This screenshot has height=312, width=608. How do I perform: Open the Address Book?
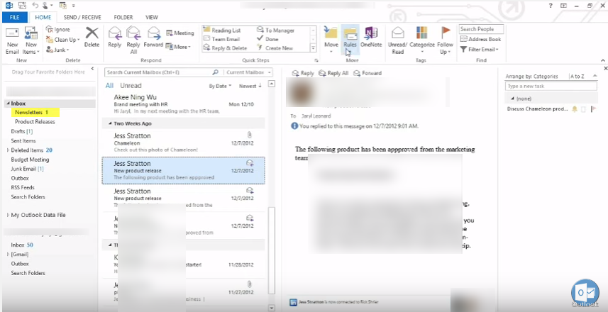[x=480, y=39]
